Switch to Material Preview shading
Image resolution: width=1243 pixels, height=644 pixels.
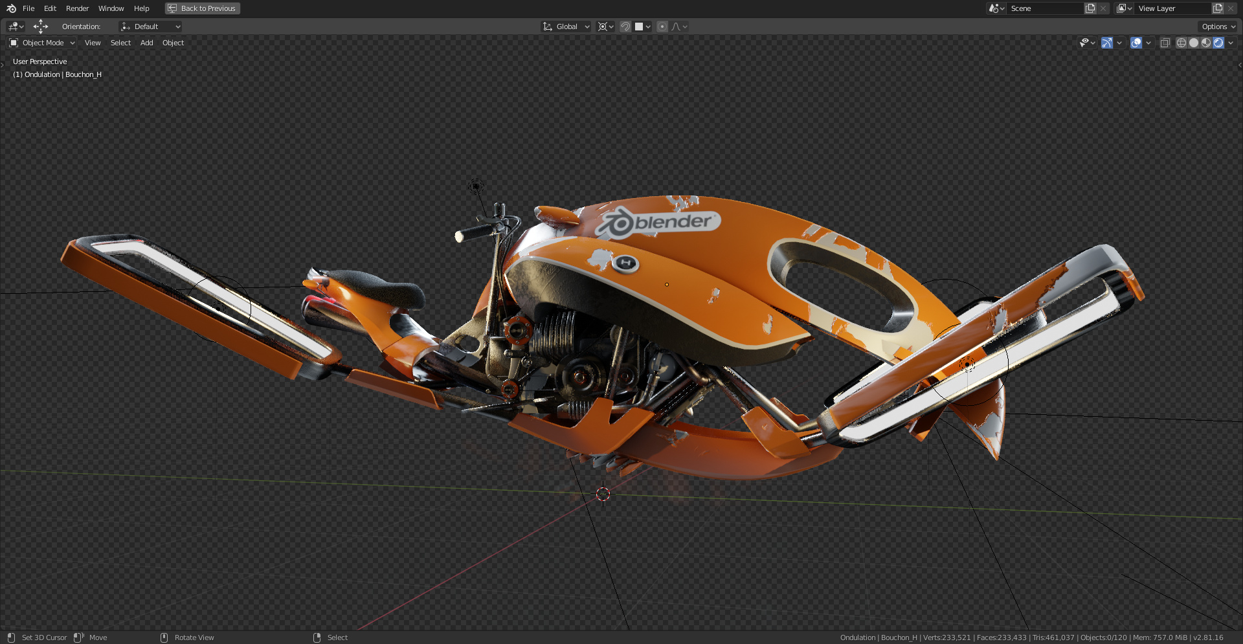pos(1206,43)
